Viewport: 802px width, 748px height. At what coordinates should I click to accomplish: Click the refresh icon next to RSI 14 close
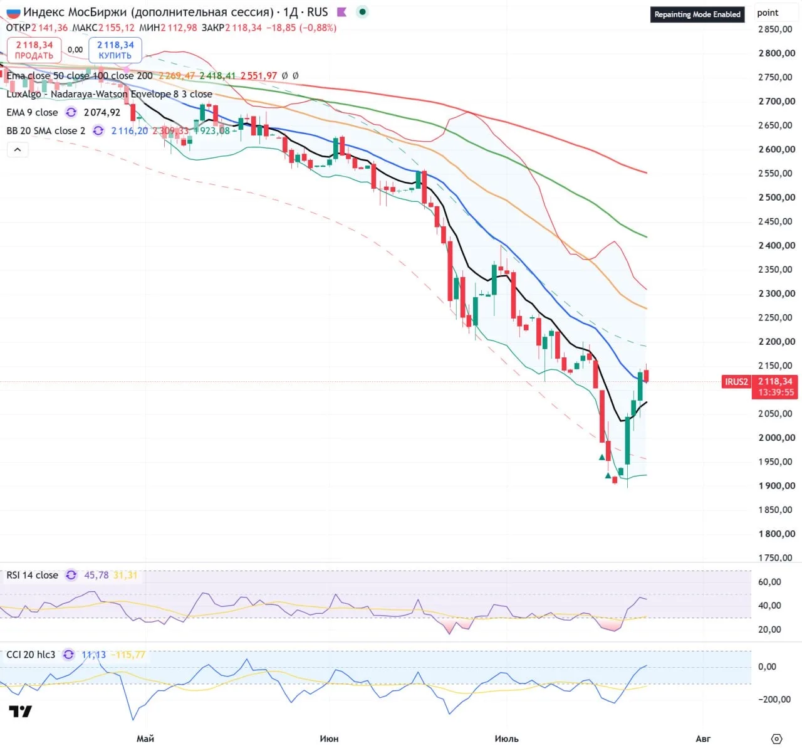click(71, 575)
